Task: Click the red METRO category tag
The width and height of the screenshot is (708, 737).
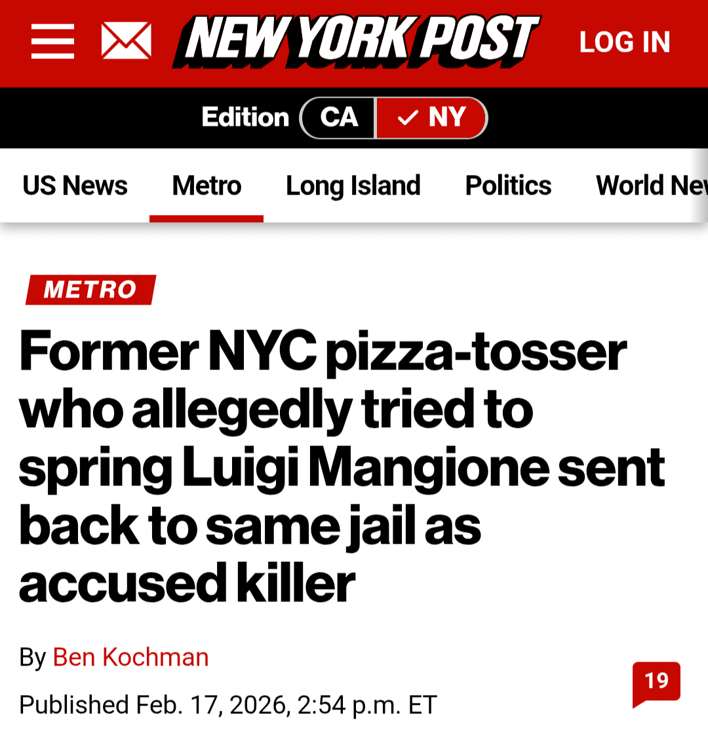Action: click(90, 290)
